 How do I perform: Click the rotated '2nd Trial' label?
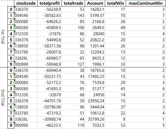[3, 98]
